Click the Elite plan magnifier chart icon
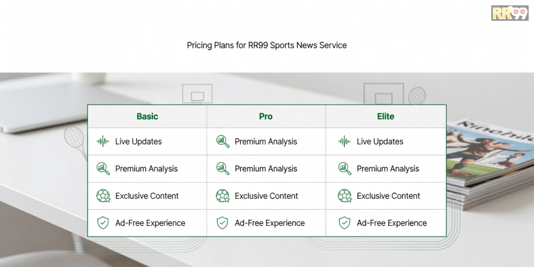534x267 pixels. tap(344, 169)
